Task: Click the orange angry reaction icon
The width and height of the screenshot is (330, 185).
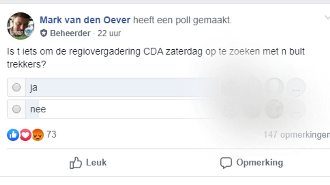Action: pyautogui.click(x=38, y=135)
